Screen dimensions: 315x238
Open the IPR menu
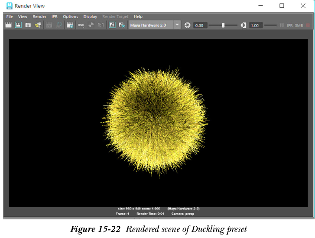55,16
